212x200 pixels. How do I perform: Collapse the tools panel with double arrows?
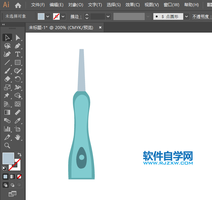3,25
